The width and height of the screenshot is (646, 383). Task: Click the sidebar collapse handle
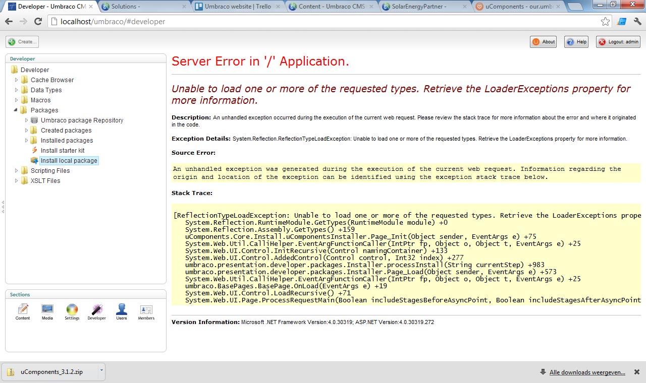[3, 207]
